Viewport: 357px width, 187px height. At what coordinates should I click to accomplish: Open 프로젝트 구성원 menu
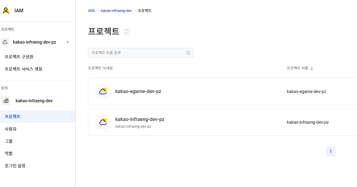click(19, 56)
